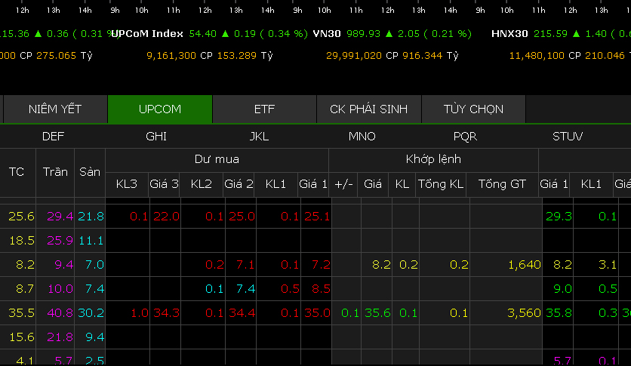The image size is (631, 366).
Task: Click the VN30 index label
Action: (x=326, y=34)
